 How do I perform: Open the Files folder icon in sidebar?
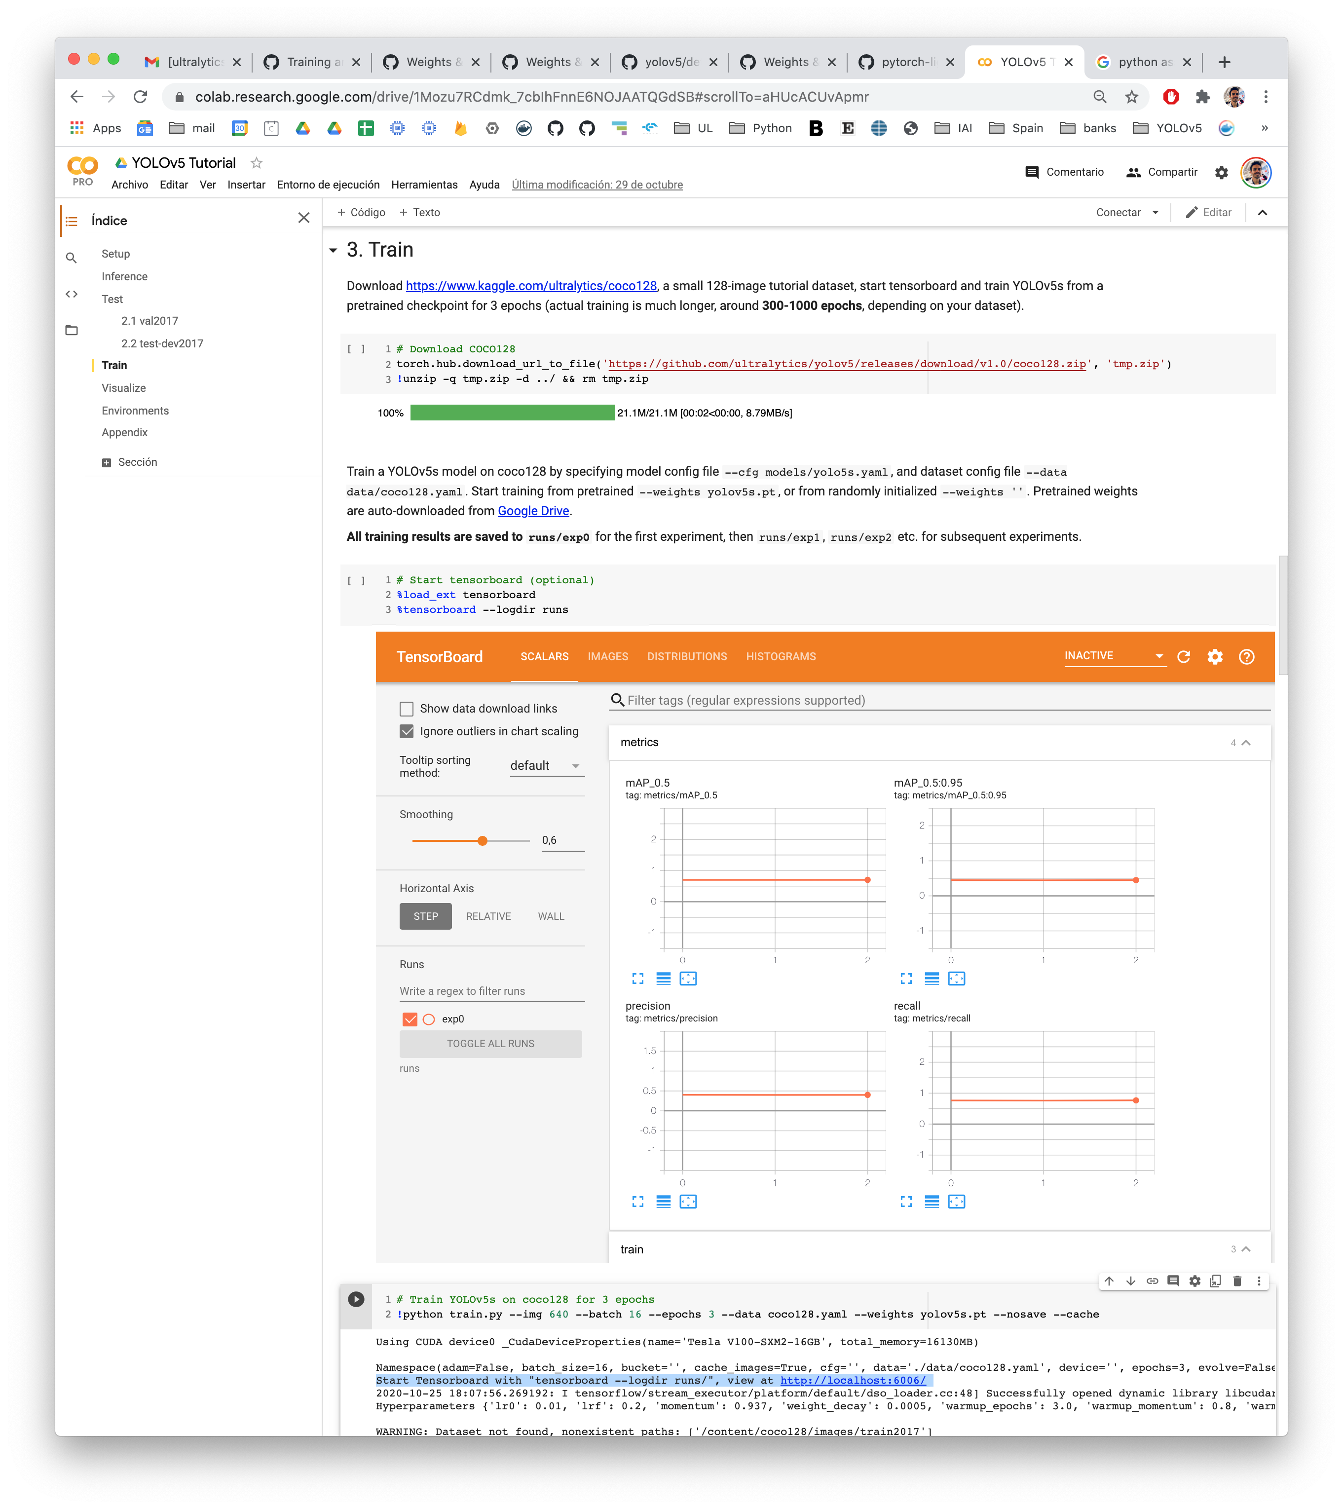(72, 330)
